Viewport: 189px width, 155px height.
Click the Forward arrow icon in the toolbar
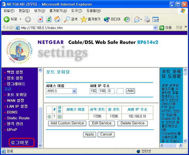28,19
